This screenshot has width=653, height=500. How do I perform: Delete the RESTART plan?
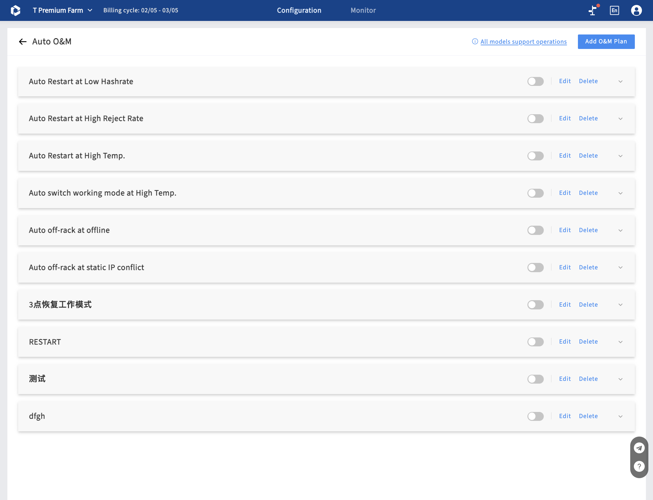(588, 341)
